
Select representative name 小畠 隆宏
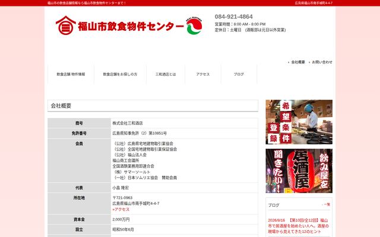(x=121, y=188)
